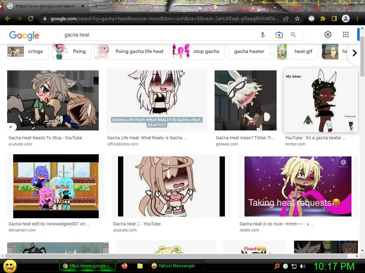
Task: Click the horizontal scrollbar right arrow
Action: [x=357, y=256]
